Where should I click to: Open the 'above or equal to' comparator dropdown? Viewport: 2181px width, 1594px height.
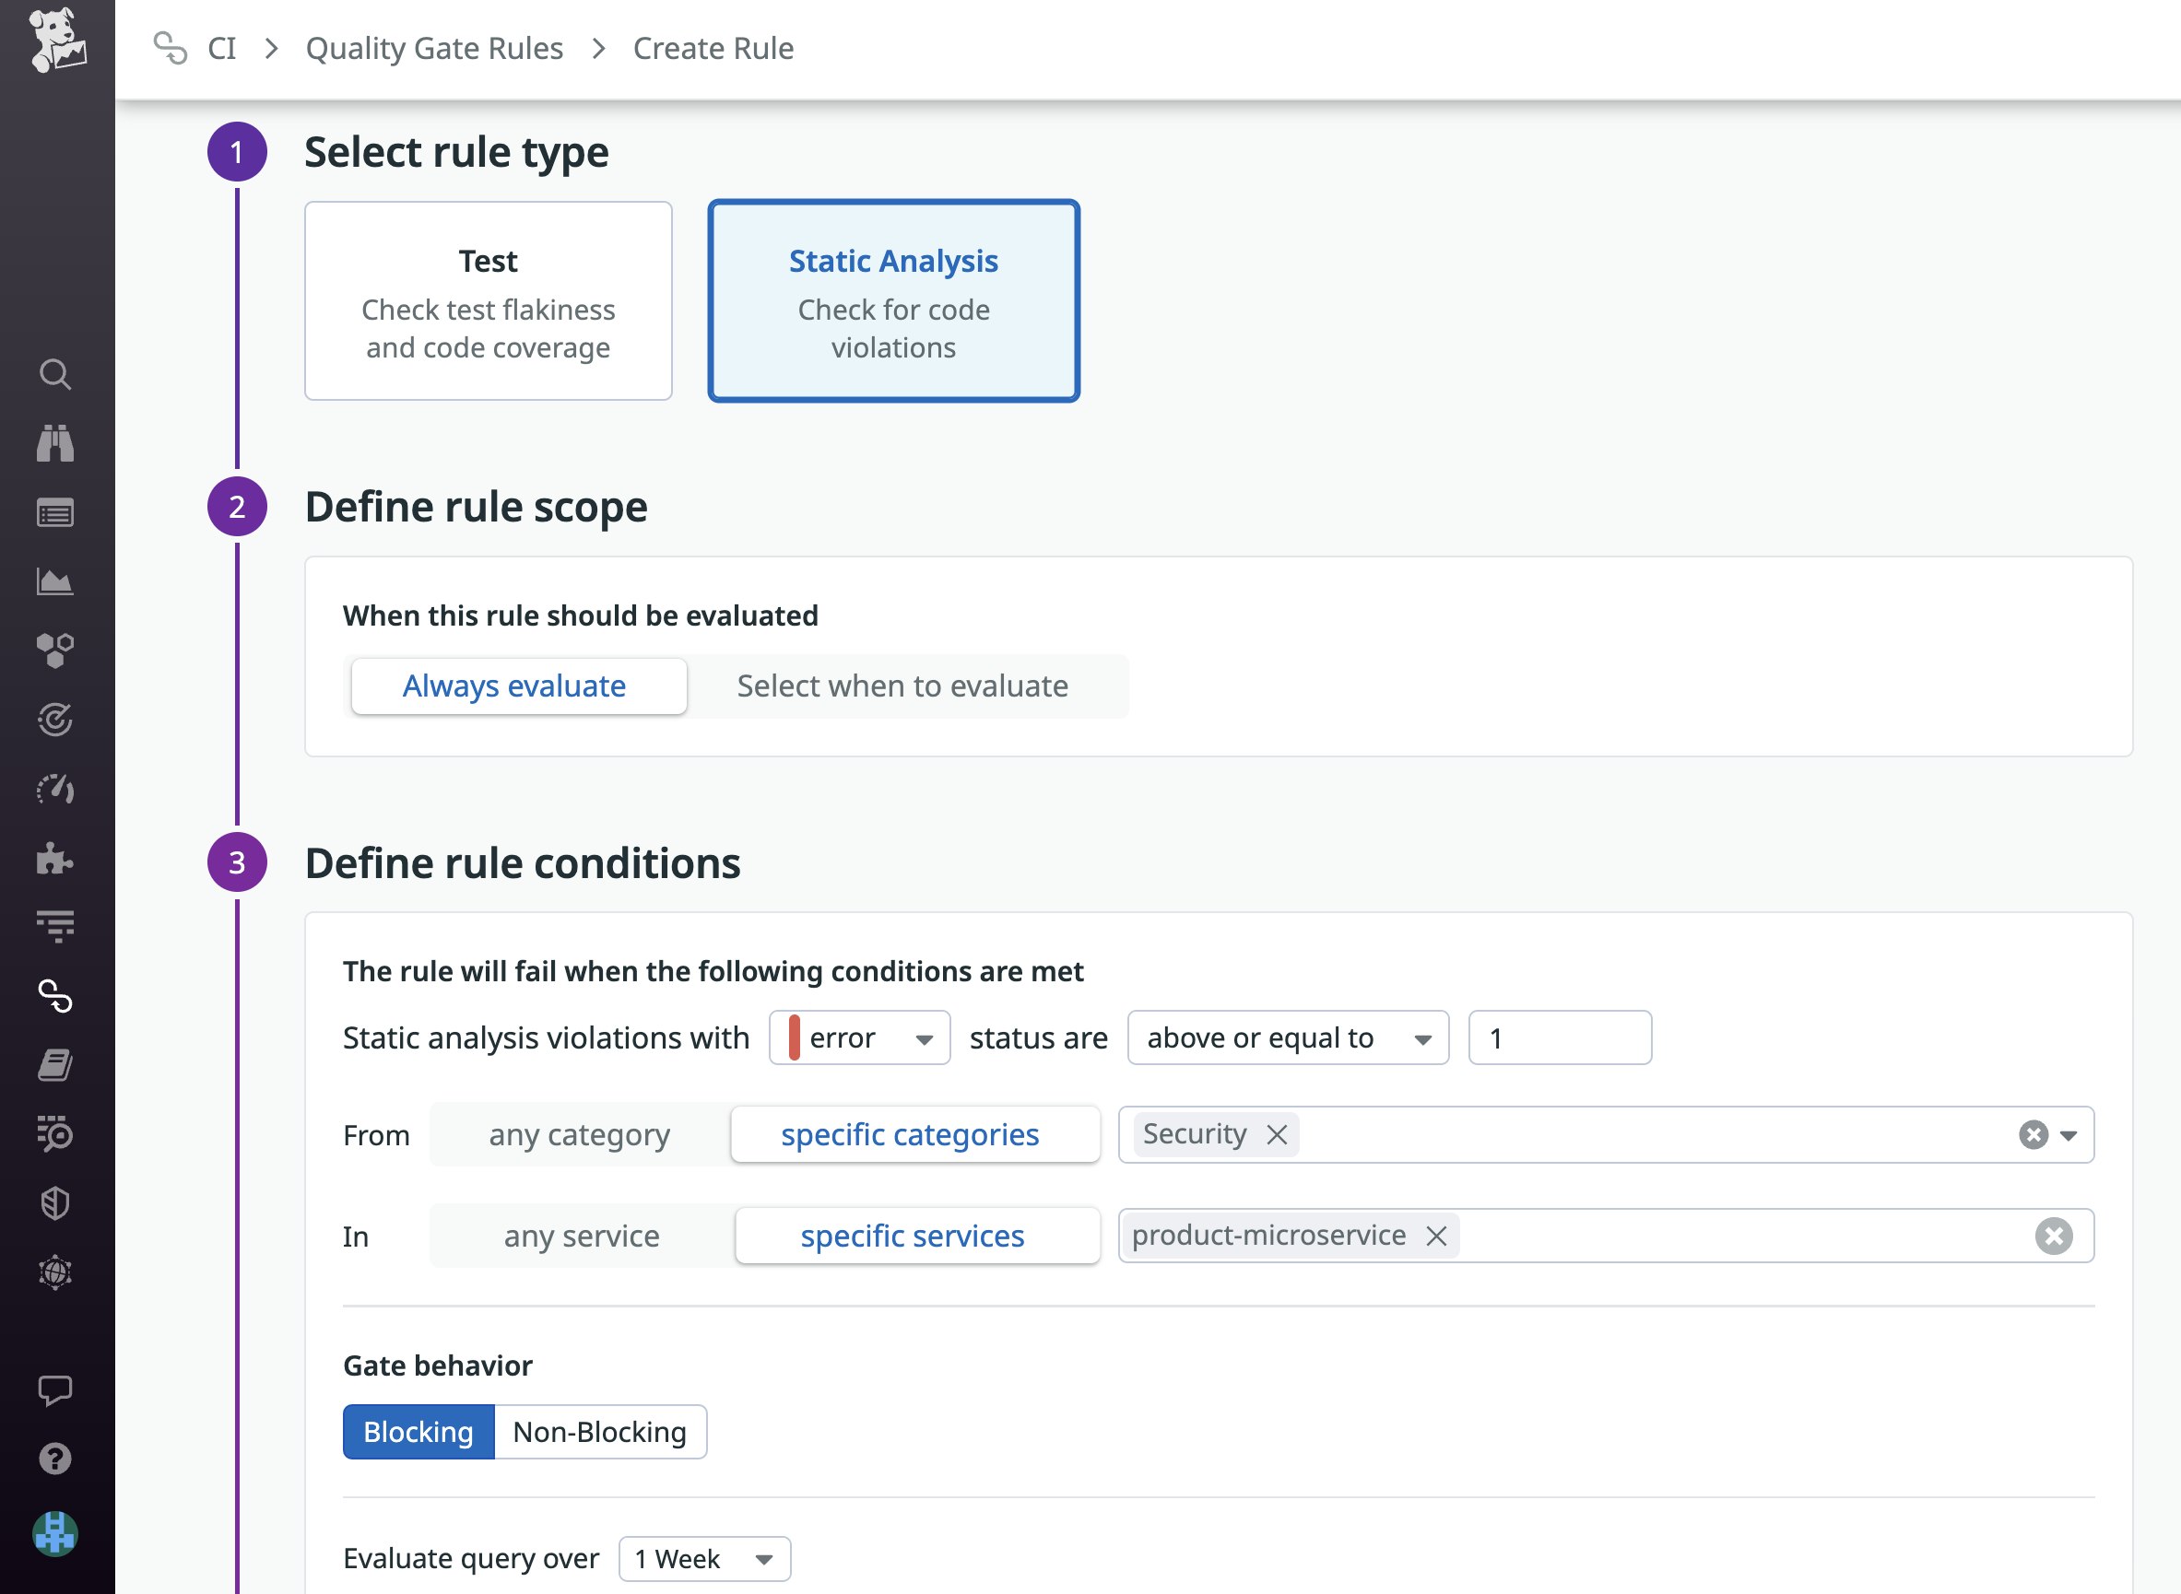point(1288,1038)
